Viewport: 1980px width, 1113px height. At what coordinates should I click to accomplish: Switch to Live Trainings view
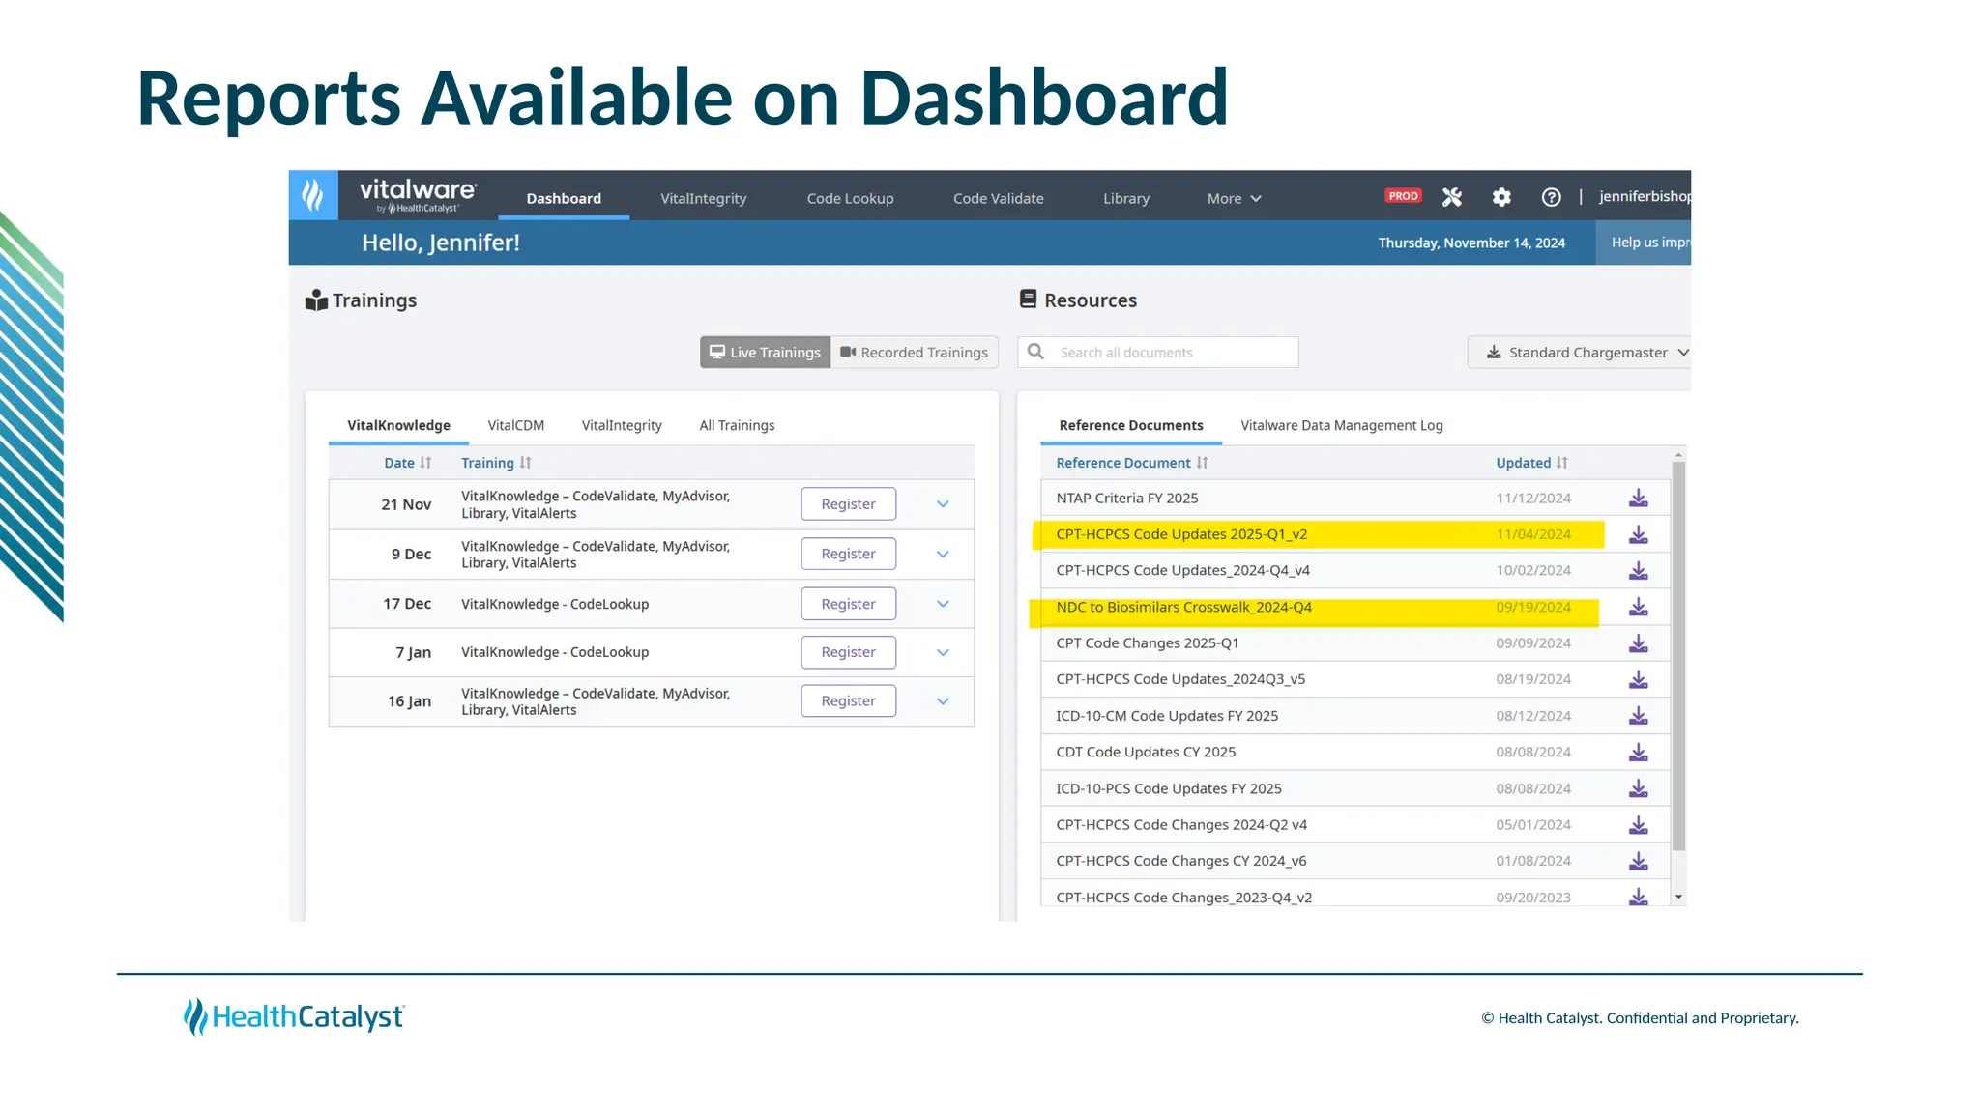pos(765,353)
